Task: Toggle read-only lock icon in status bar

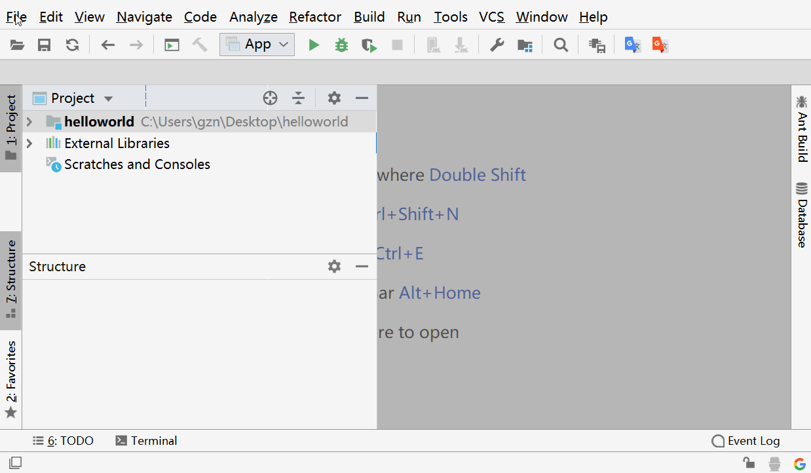Action: (749, 463)
